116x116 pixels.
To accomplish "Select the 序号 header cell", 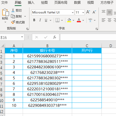I will 14,50.
